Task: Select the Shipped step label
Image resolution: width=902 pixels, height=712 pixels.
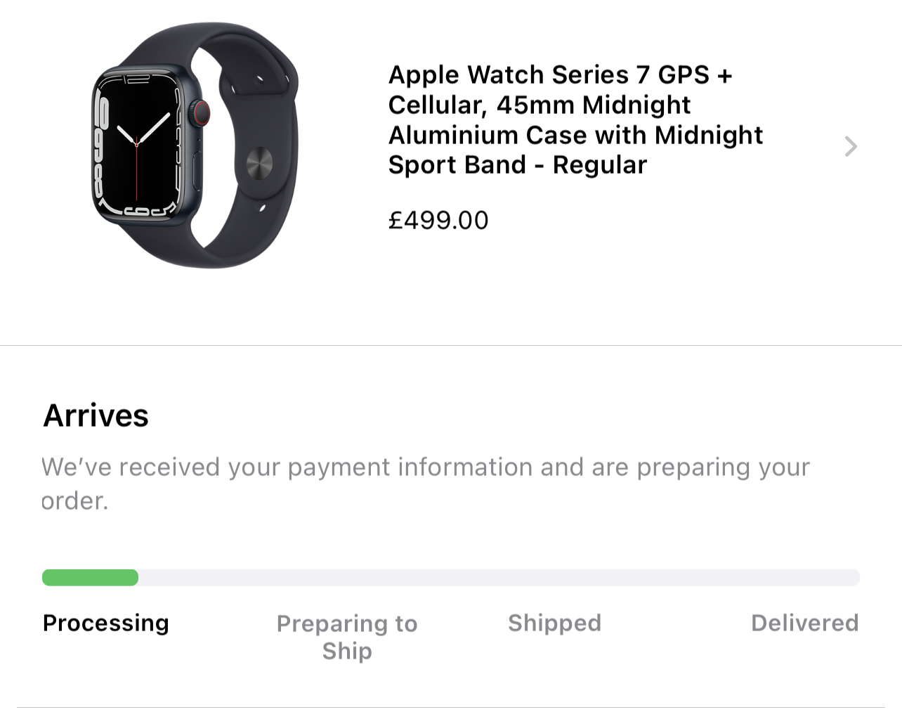Action: [x=554, y=623]
